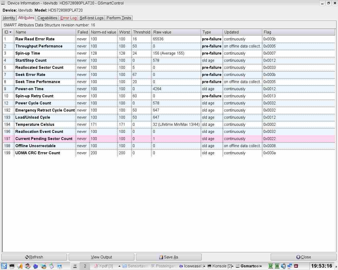Switch to virtual desktop 1
338x270 pixels.
pyautogui.click(x=75, y=266)
